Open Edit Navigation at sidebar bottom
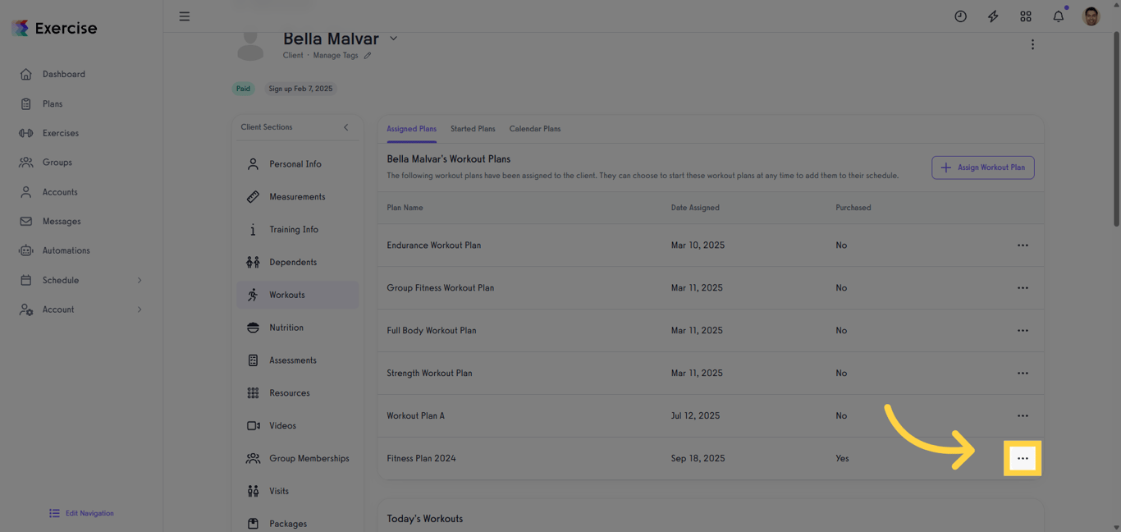This screenshot has height=532, width=1121. (x=81, y=513)
